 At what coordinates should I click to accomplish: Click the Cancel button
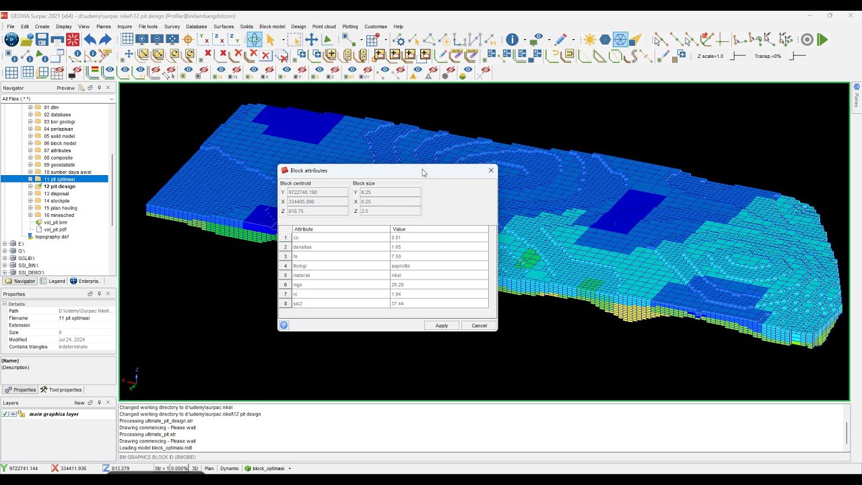pos(479,325)
